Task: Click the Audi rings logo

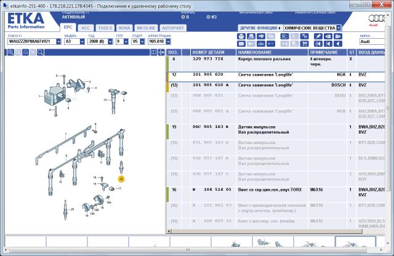Action: point(376,18)
